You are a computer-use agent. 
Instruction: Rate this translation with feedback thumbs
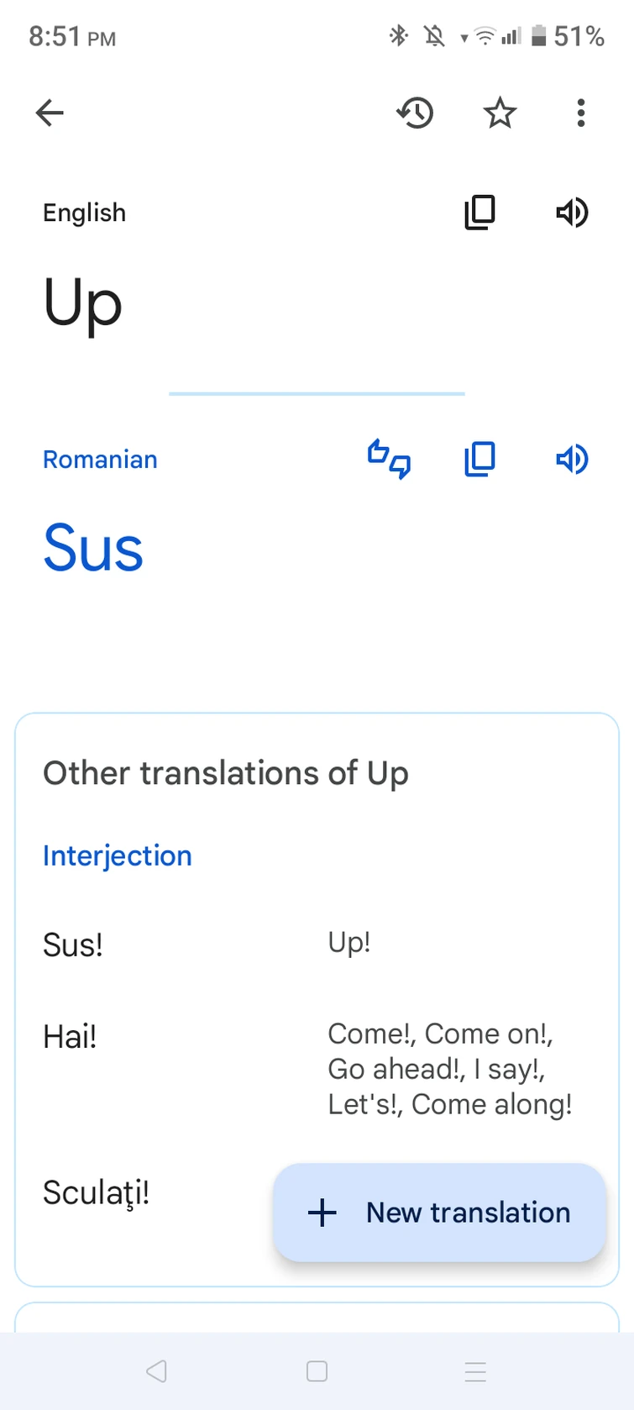[x=389, y=459]
